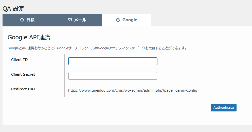
Task: Click into the Client Secret input box
Action: [x=113, y=76]
